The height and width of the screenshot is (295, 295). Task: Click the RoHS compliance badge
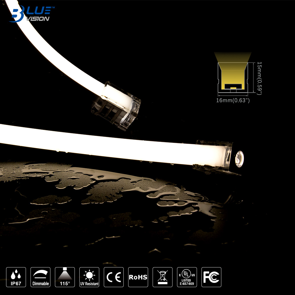pyautogui.click(x=138, y=277)
